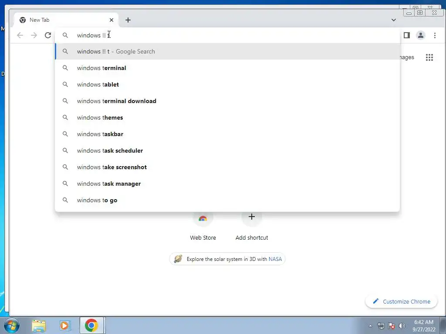The image size is (446, 334).
Task: Choose 'windows task scheduler' suggestion
Action: coord(227,150)
